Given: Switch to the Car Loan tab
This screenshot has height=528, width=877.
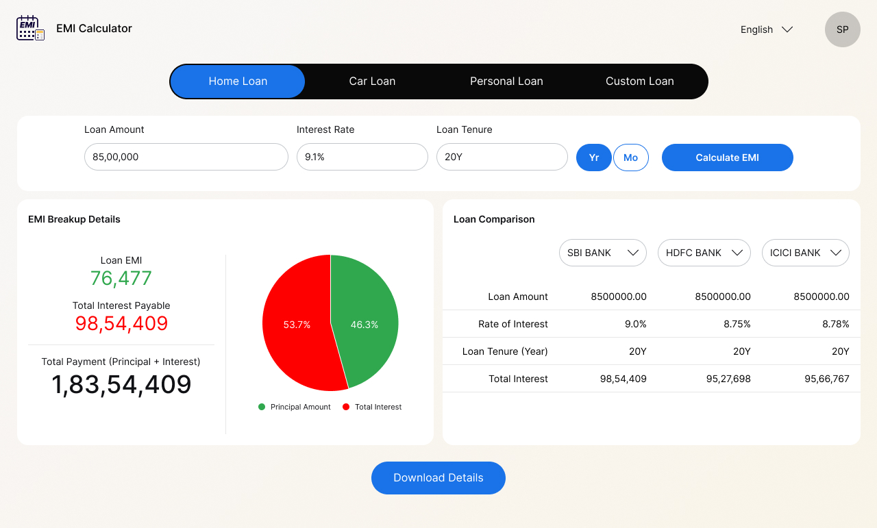Looking at the screenshot, I should click(x=372, y=81).
